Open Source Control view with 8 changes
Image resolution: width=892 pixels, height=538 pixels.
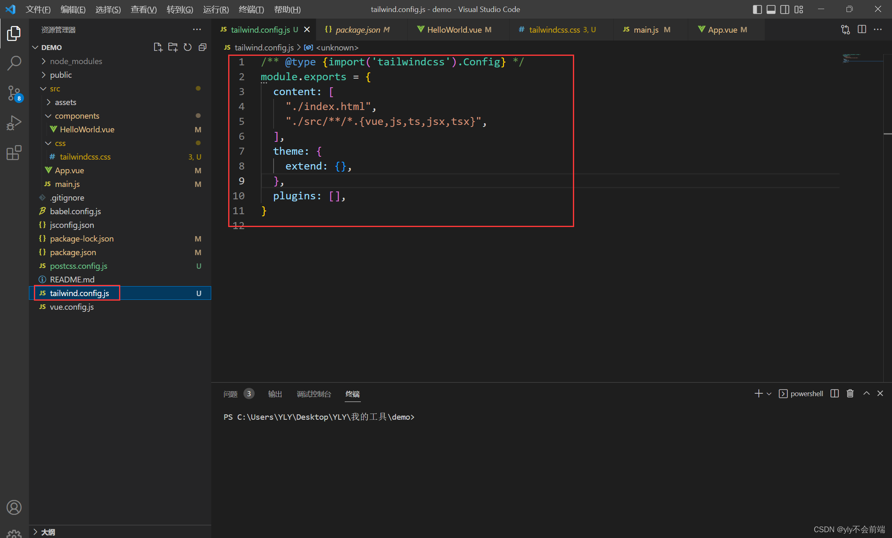14,93
